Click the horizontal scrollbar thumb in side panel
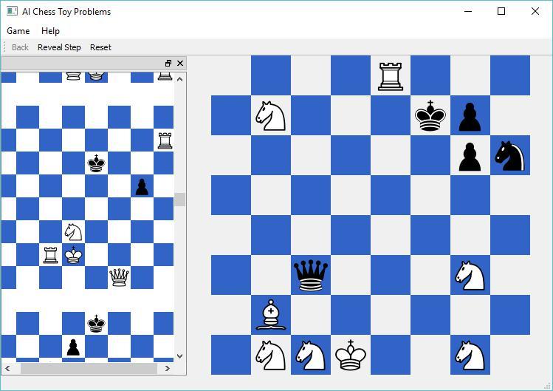The width and height of the screenshot is (553, 391). [x=89, y=368]
